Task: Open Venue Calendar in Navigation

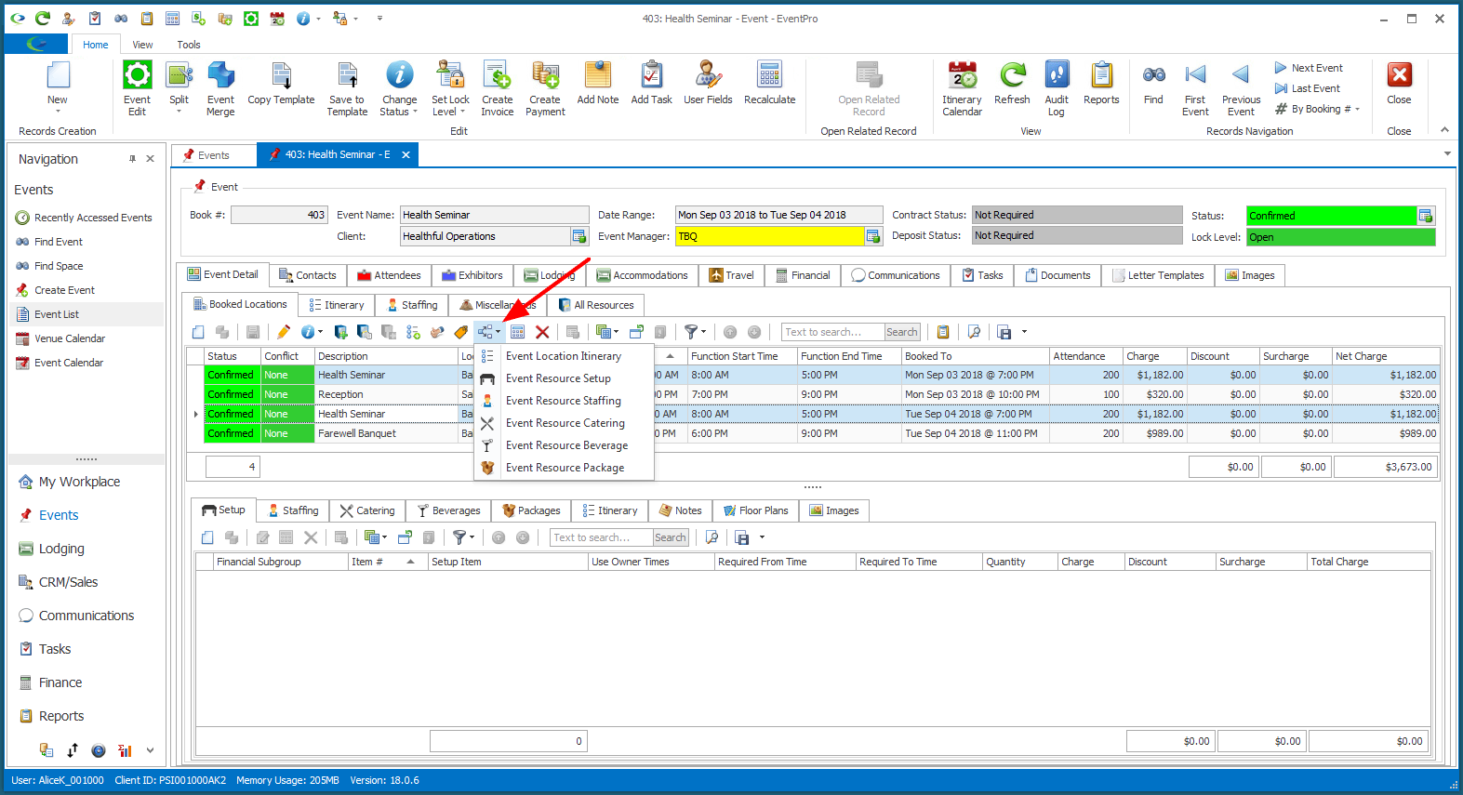Action: [x=70, y=338]
